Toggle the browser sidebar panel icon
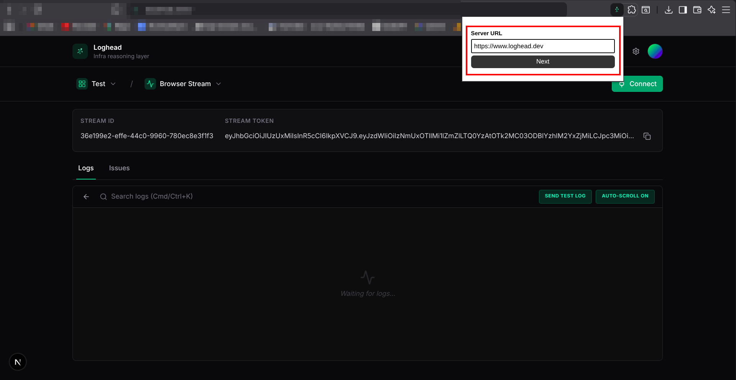This screenshot has width=736, height=380. [683, 10]
